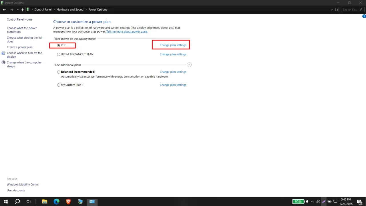
Task: Click the 95% battery indicator in tray
Action: [x=298, y=201]
